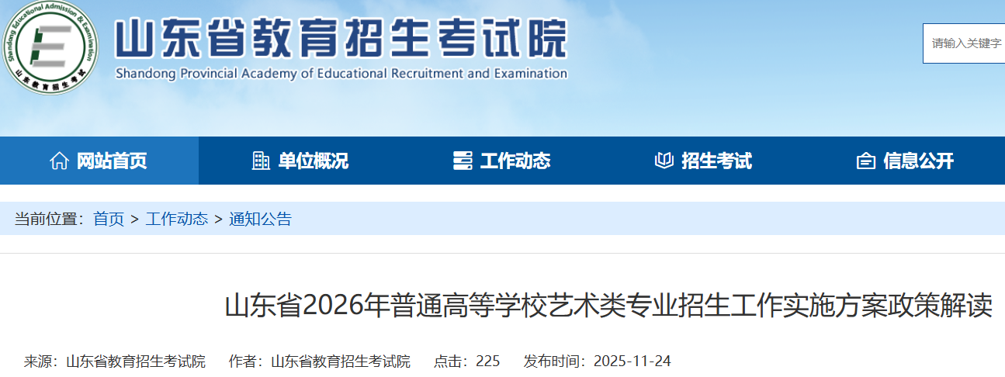Viewport: 1005px width, 377px height.
Task: Click the house icon beside 网站首页
Action: (58, 161)
